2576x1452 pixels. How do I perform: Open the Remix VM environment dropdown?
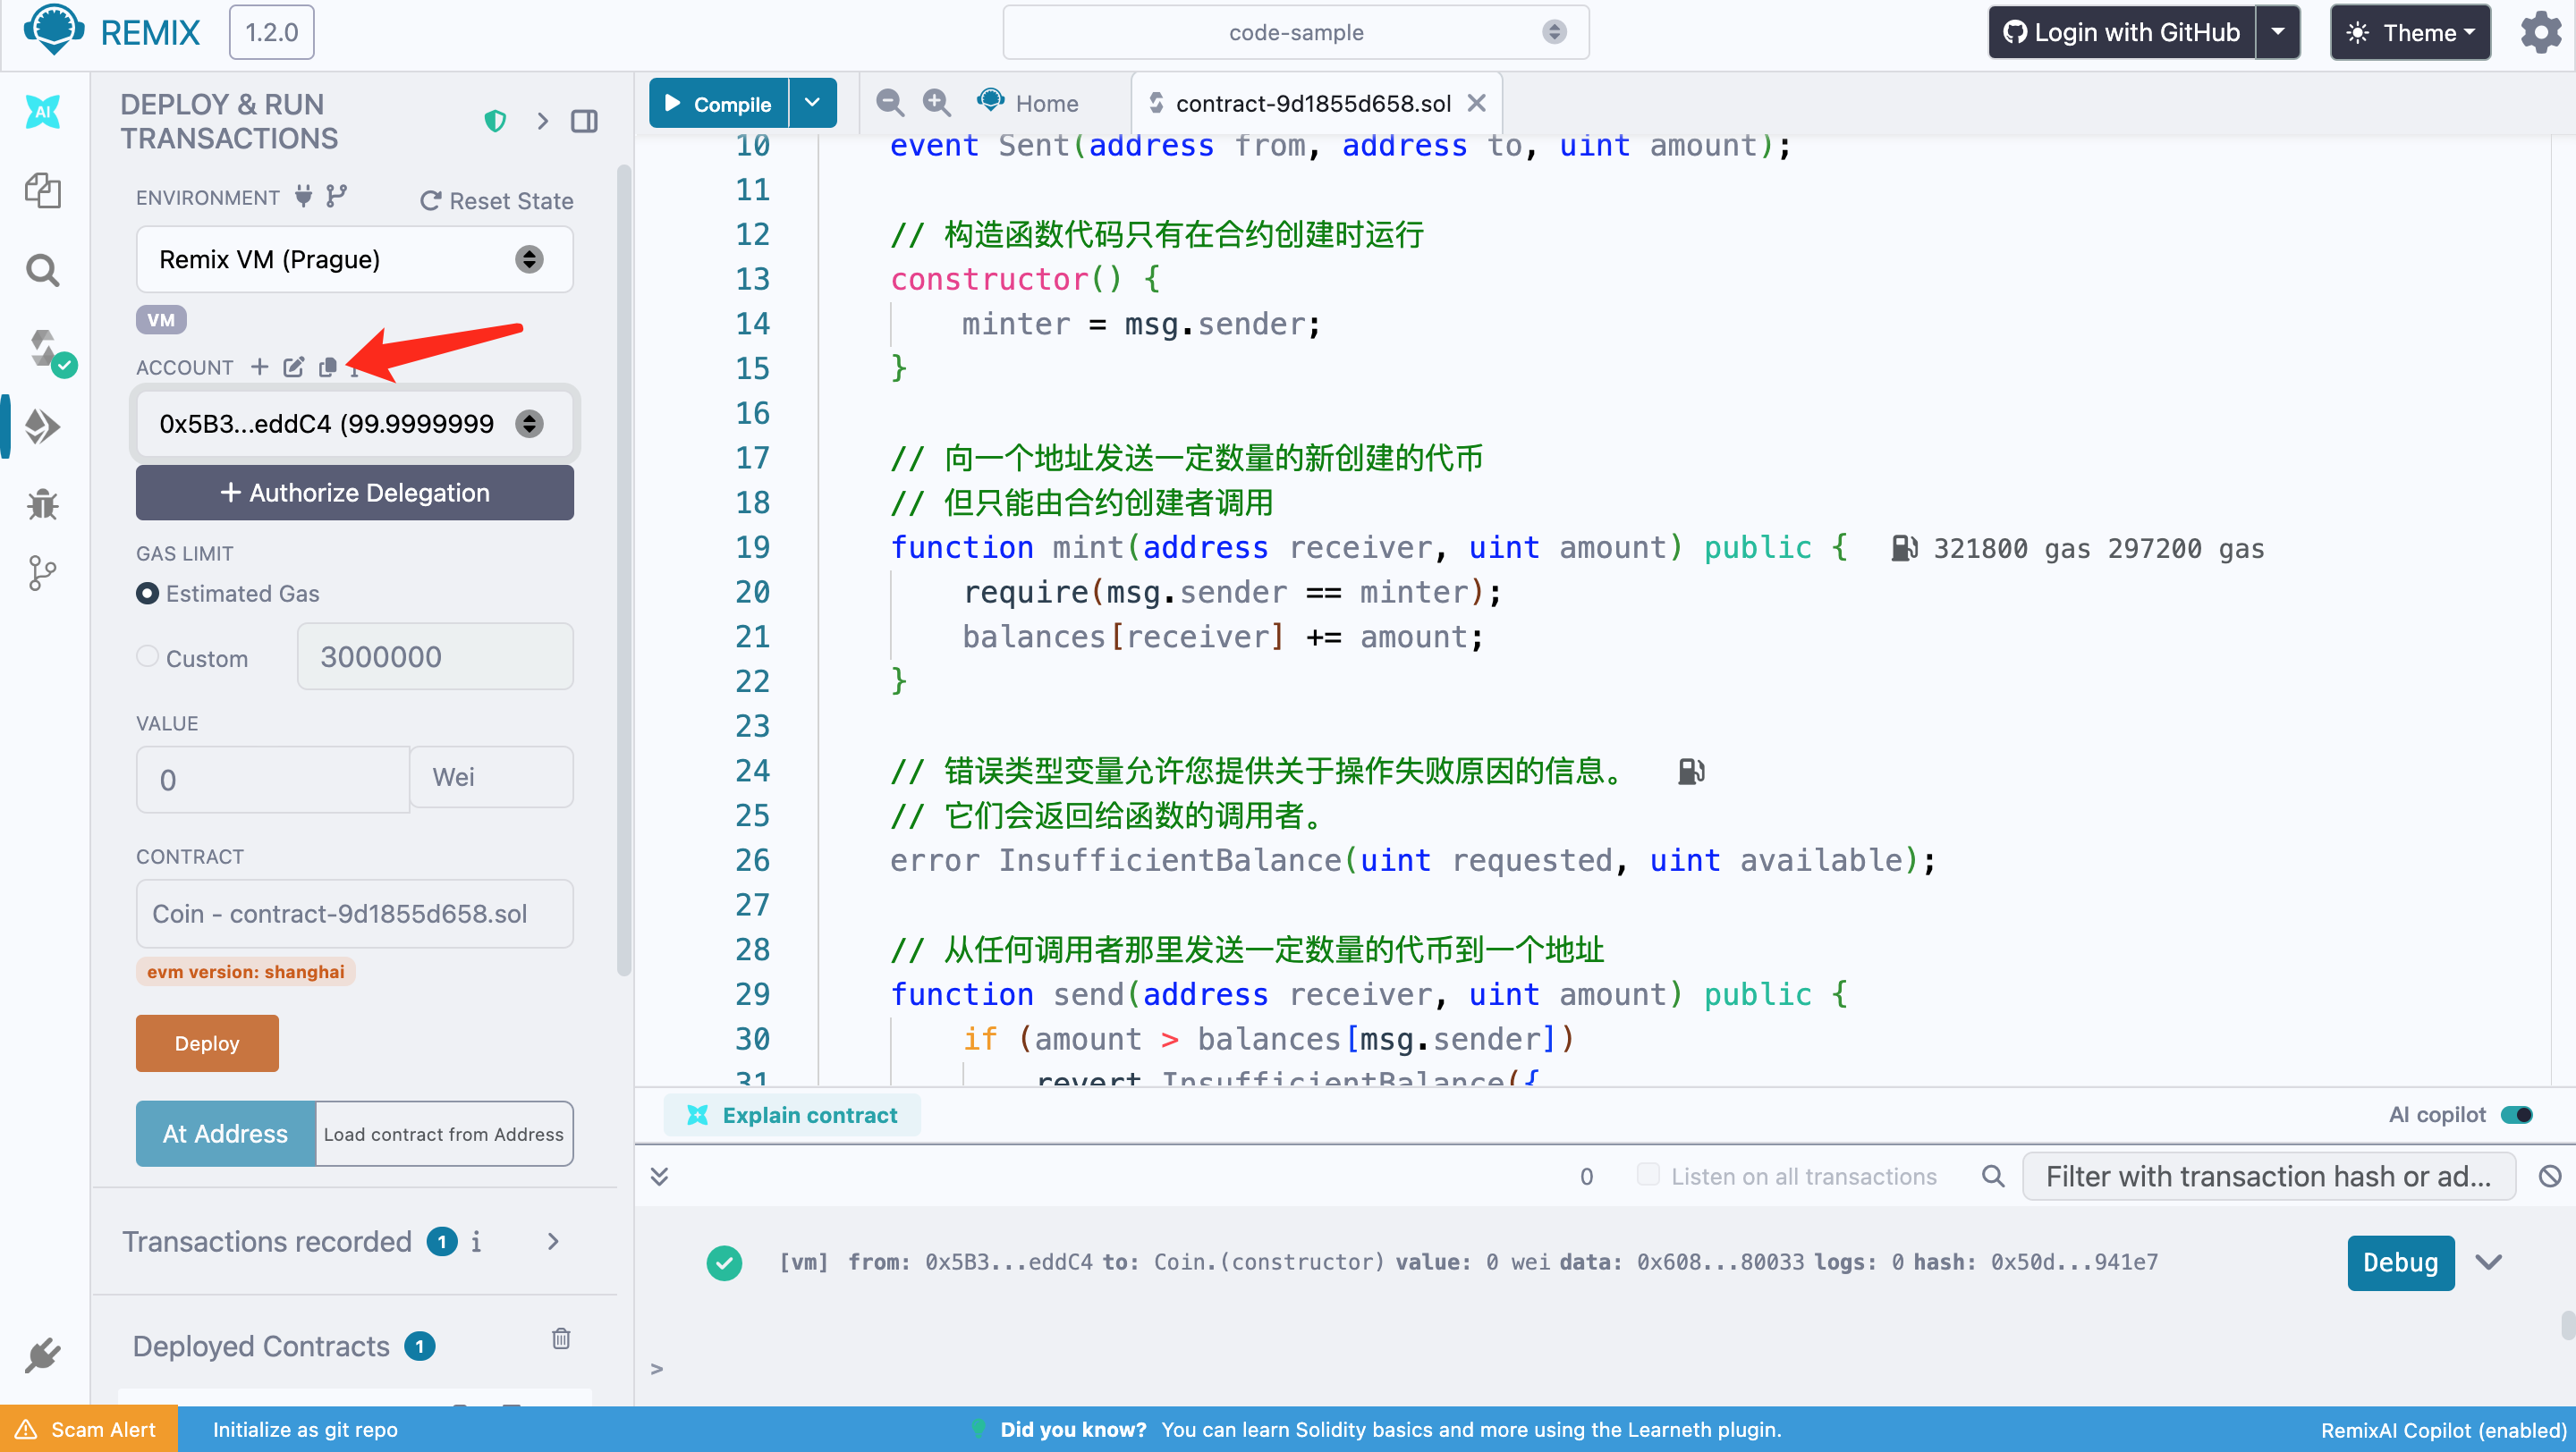[x=354, y=260]
